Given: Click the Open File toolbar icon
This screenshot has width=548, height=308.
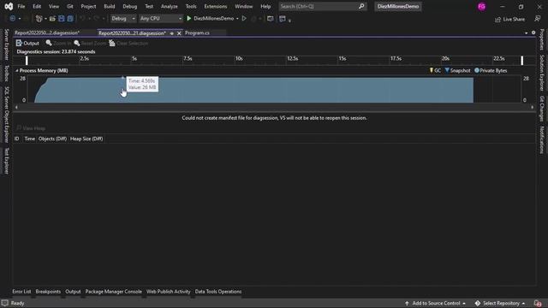Looking at the screenshot, I should coord(52,19).
